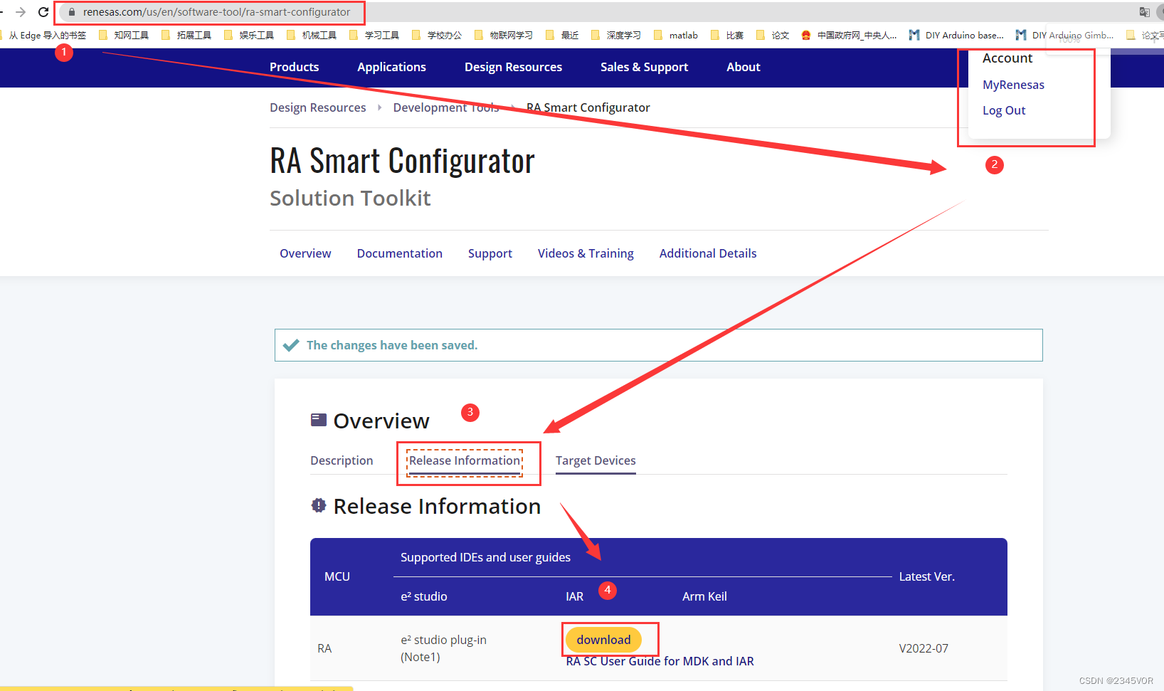Expand the 学习工具 bookmarks folder
This screenshot has width=1164, height=691.
point(375,34)
